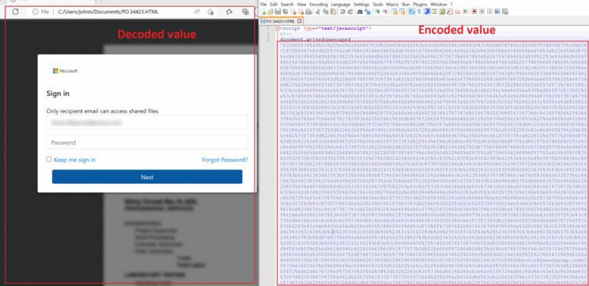The width and height of the screenshot is (589, 286).
Task: Play back the recorded macro icon
Action: point(490,12)
